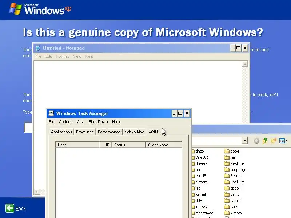Switch to the Performance tab
Image resolution: width=291 pixels, height=218 pixels.
coord(109,132)
